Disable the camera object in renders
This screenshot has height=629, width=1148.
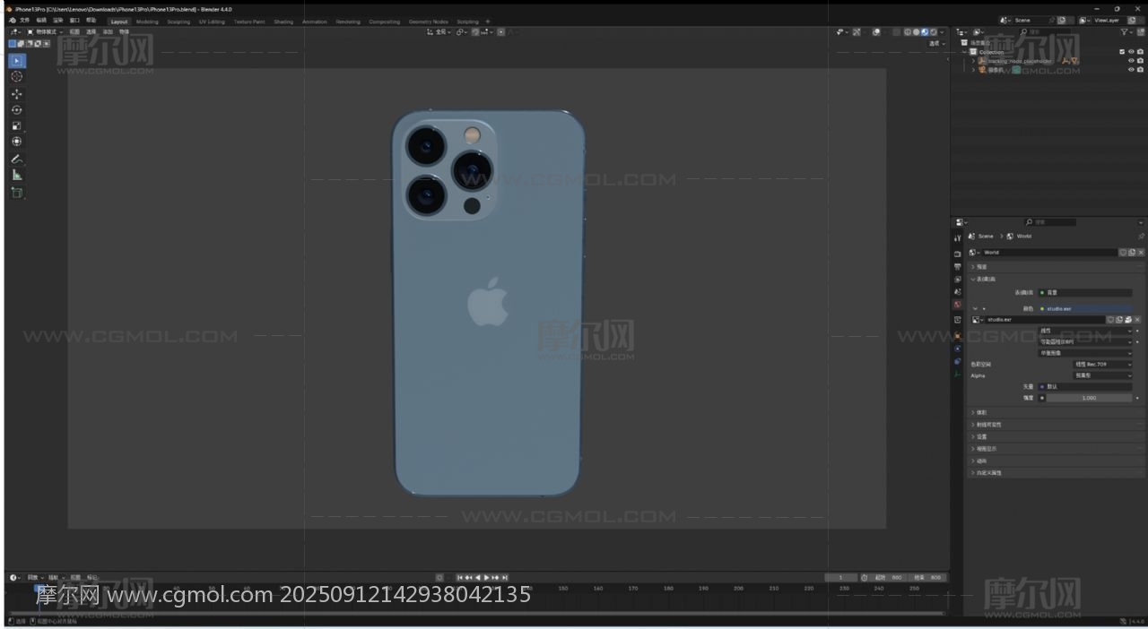(x=1141, y=69)
